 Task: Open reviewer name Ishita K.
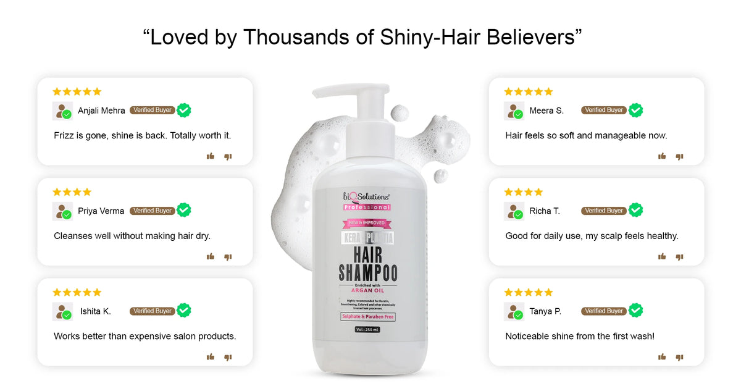pos(96,311)
